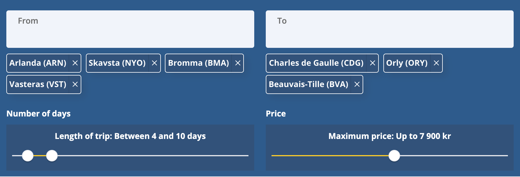
Task: Remove the Charles de Gaulle (CDG) tag
Action: tap(372, 63)
